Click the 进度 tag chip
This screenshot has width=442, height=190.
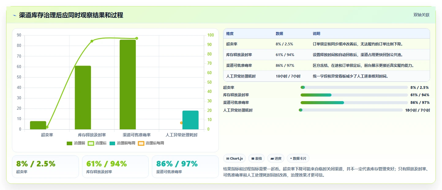coord(276,158)
